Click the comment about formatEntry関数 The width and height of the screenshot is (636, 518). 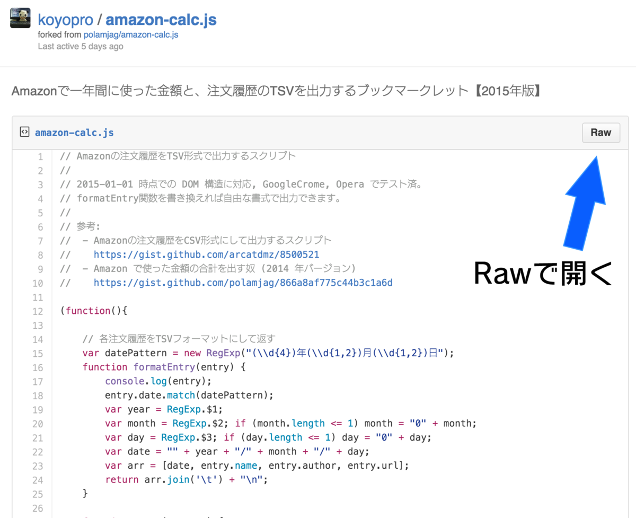point(201,199)
